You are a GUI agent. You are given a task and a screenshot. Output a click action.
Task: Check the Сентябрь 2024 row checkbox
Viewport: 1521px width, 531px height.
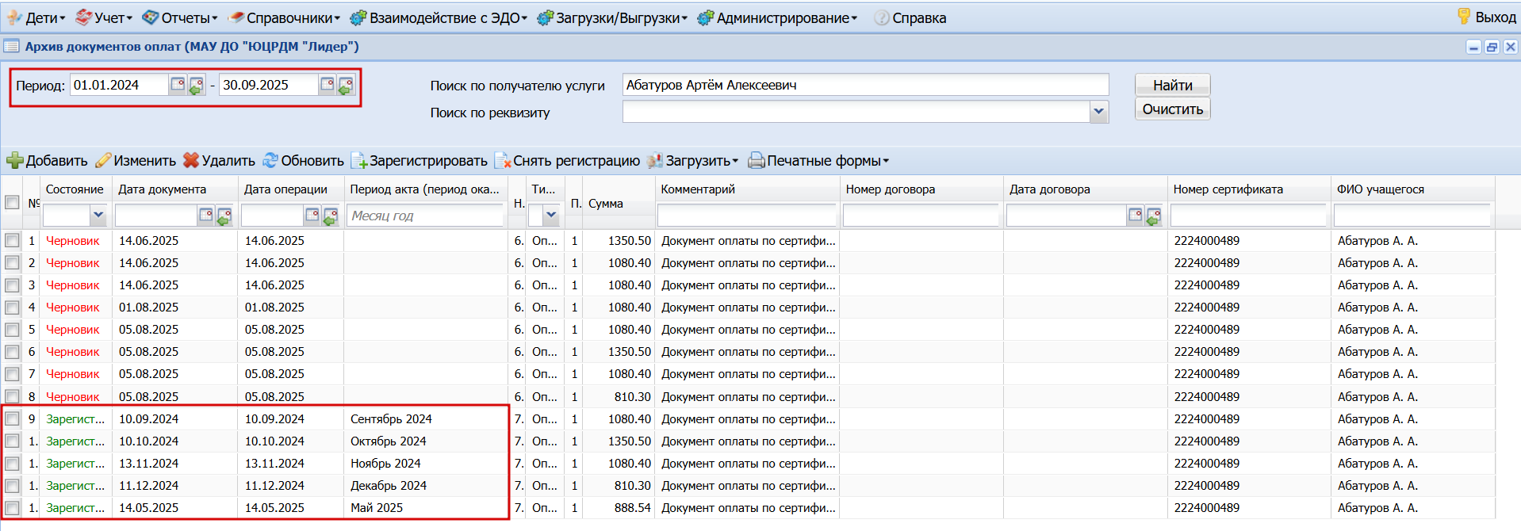(12, 418)
